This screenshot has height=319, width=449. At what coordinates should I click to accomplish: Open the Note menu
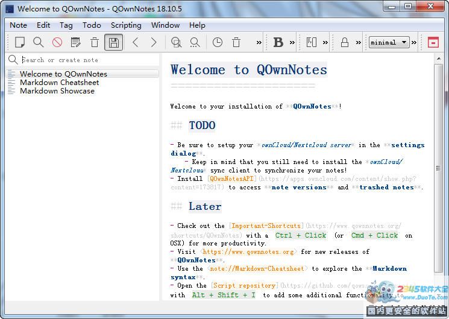point(18,25)
